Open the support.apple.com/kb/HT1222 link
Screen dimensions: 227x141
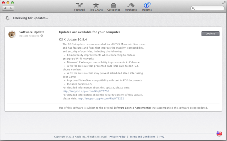click(101, 98)
